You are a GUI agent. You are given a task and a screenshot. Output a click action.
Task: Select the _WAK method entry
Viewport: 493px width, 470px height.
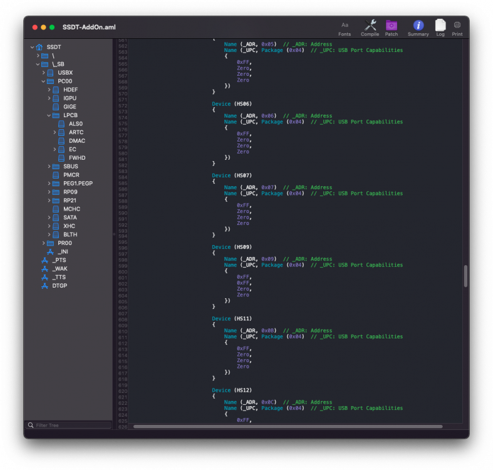tap(60, 269)
